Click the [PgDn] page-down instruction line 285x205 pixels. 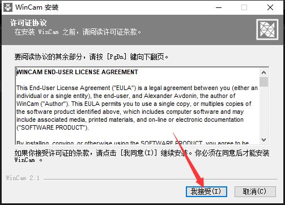coord(91,57)
